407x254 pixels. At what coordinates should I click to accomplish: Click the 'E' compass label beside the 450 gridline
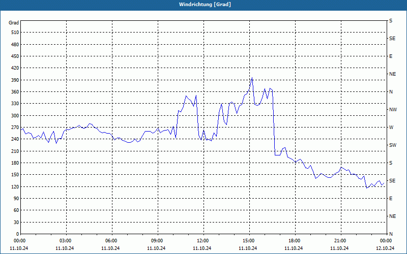[x=391, y=56]
